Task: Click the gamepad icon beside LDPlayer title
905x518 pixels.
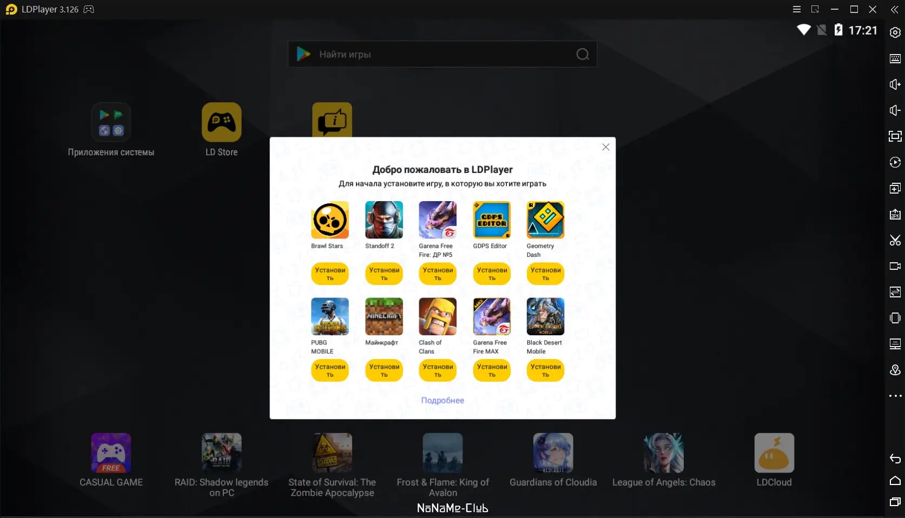Action: [89, 10]
